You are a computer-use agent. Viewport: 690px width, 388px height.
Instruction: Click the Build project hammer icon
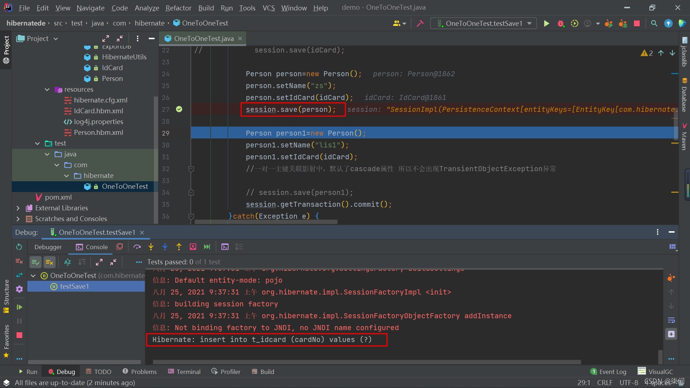420,23
